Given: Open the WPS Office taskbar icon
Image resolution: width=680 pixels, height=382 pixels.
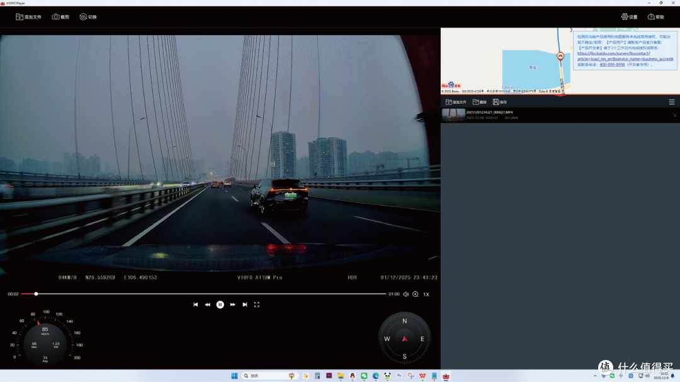Looking at the screenshot, I should click(422, 376).
